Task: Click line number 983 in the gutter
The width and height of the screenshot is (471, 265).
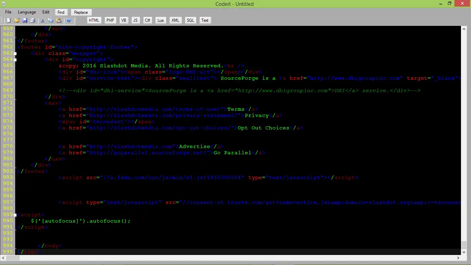Action: point(8,177)
